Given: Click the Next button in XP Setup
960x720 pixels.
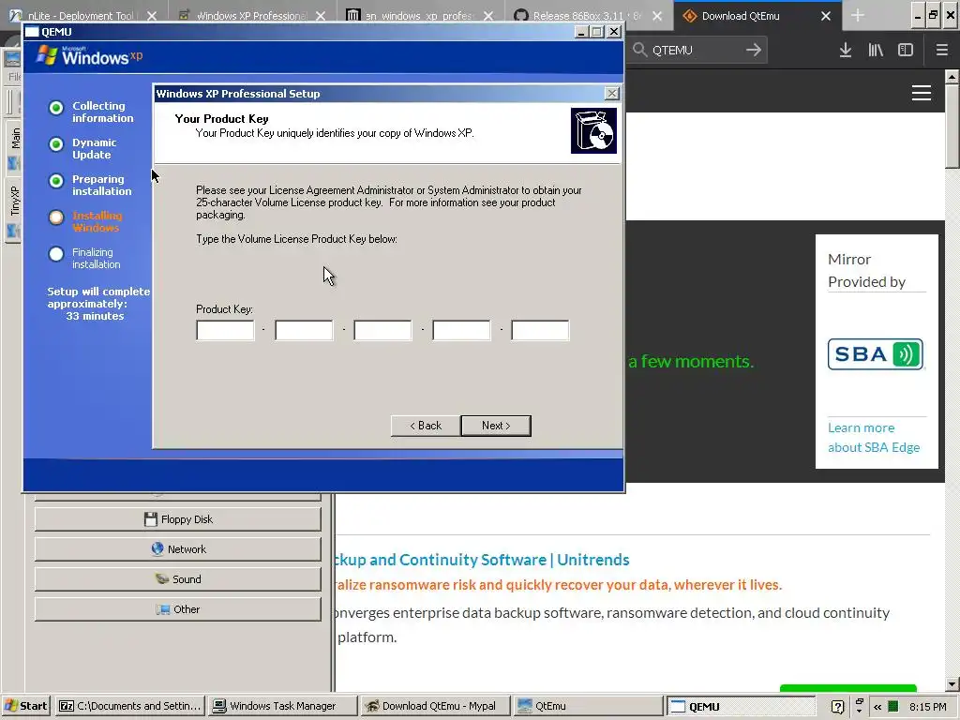Looking at the screenshot, I should (x=496, y=426).
